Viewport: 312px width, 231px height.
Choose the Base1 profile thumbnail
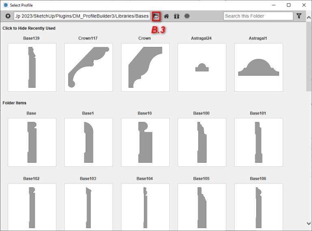[x=89, y=142]
